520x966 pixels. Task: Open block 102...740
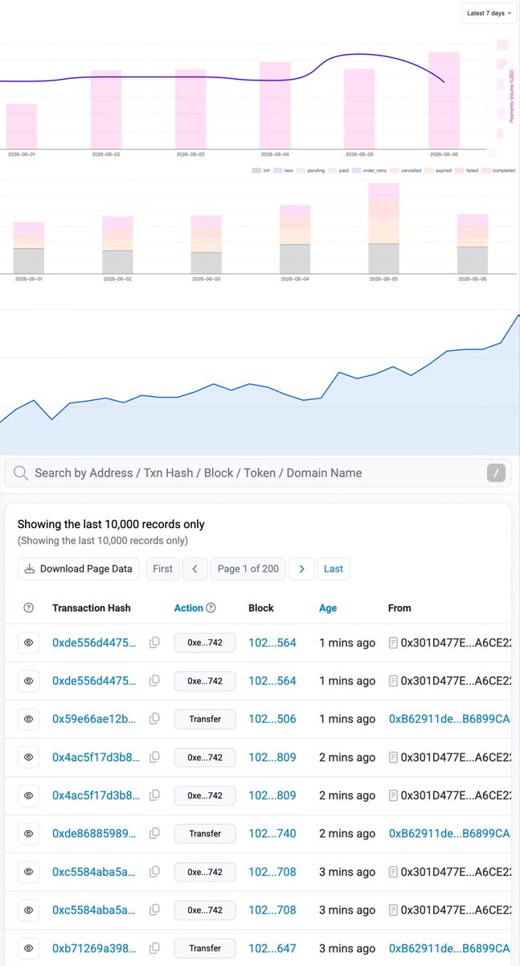pyautogui.click(x=272, y=834)
